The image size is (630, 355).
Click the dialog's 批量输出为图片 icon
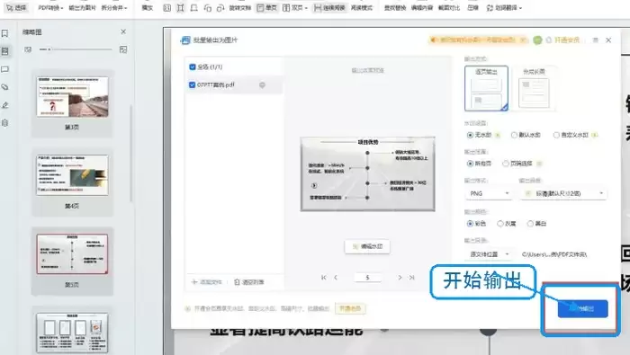click(x=185, y=40)
